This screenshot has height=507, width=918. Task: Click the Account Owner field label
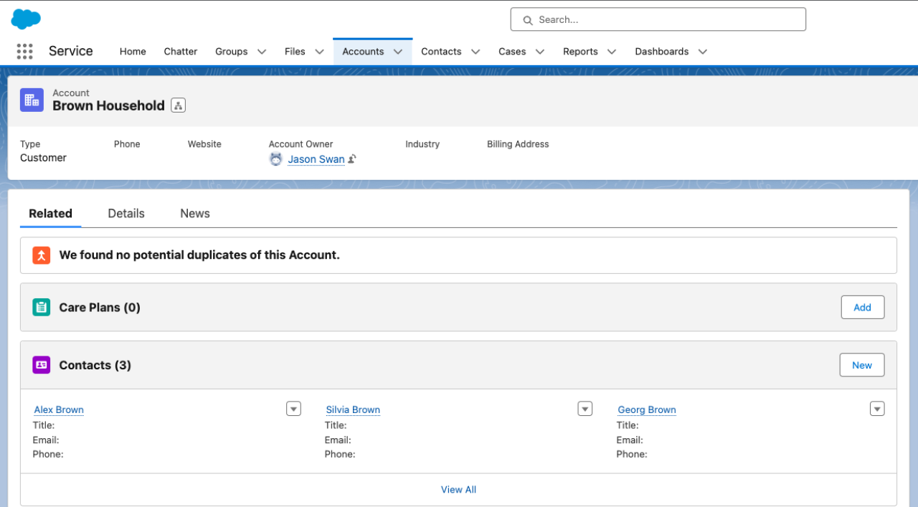301,144
